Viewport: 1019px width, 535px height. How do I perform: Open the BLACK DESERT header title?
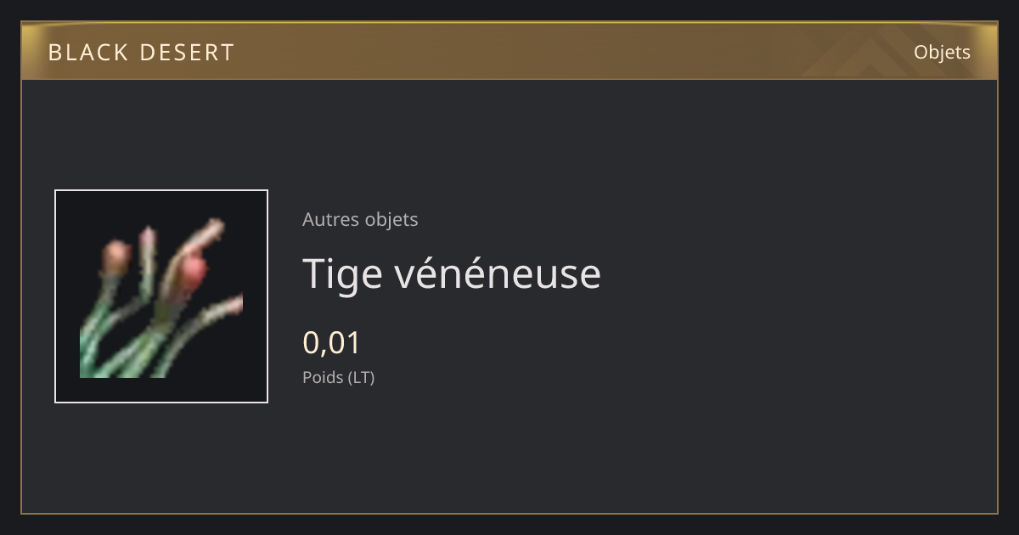(x=141, y=53)
